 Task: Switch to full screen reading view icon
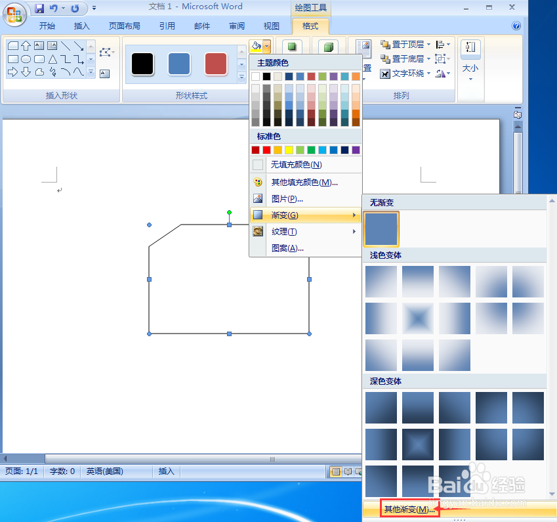coord(348,471)
